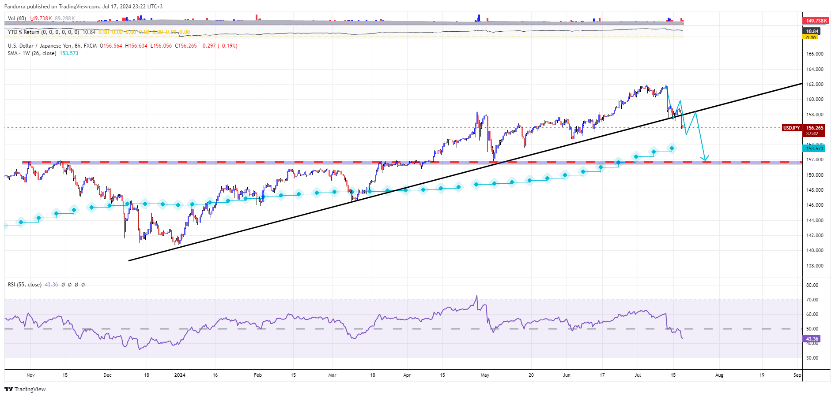Click the 19 date label on the time axis
This screenshot has height=397, width=835.
[x=762, y=375]
